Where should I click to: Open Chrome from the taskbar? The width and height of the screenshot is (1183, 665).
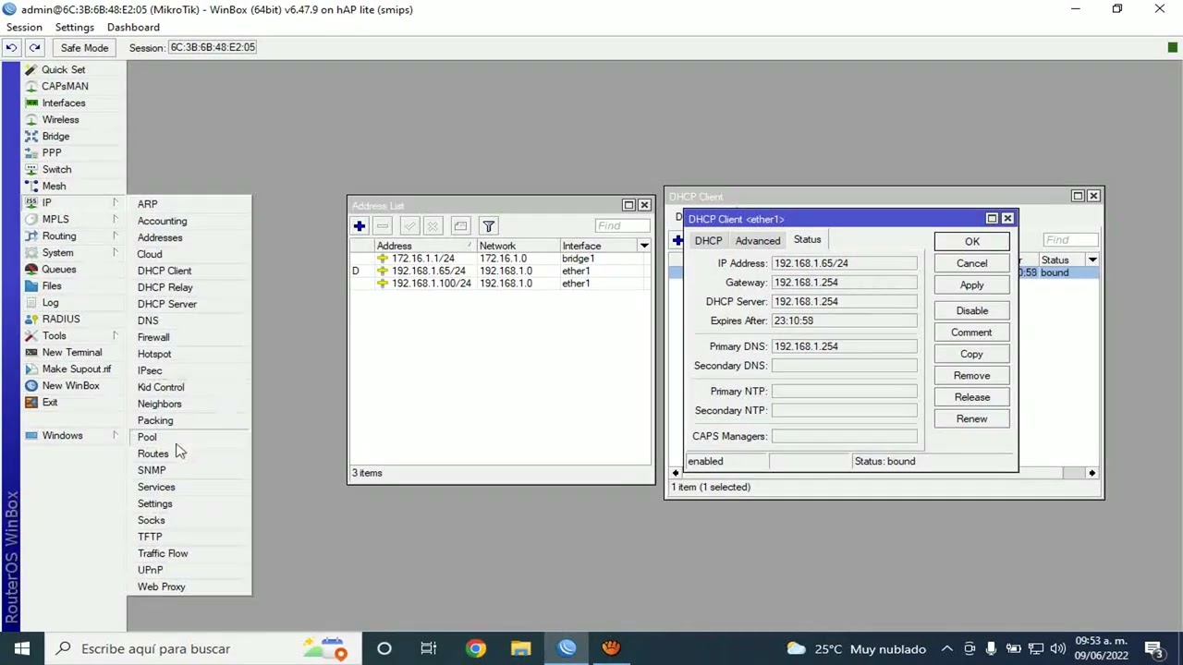(x=475, y=648)
